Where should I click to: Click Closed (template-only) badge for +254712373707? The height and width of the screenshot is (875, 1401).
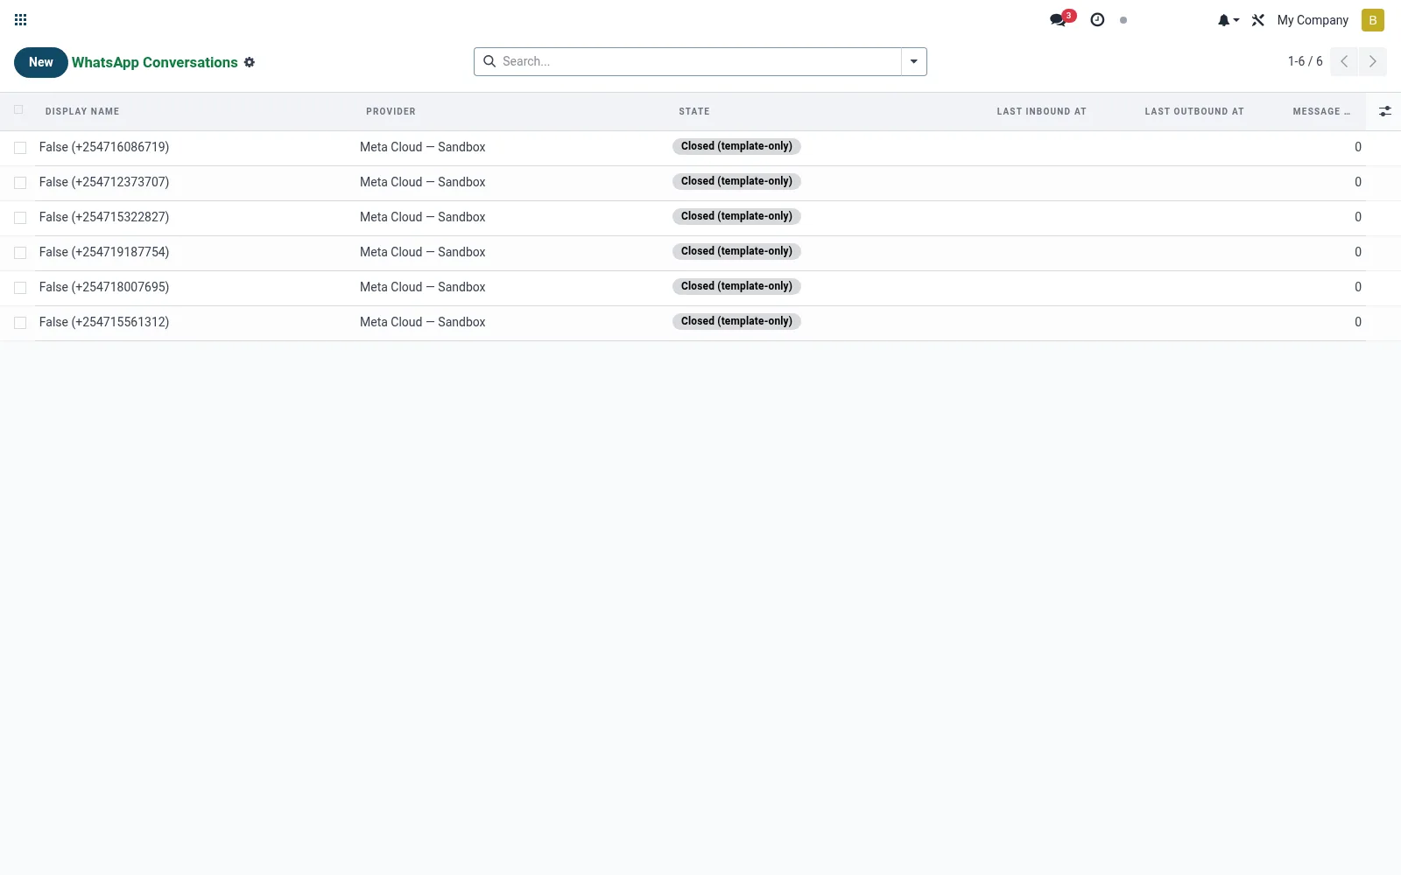[736, 181]
